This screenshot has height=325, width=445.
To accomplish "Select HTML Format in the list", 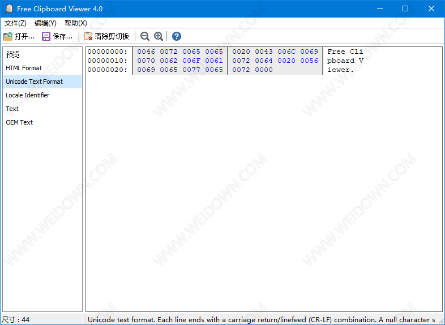I will click(x=42, y=68).
